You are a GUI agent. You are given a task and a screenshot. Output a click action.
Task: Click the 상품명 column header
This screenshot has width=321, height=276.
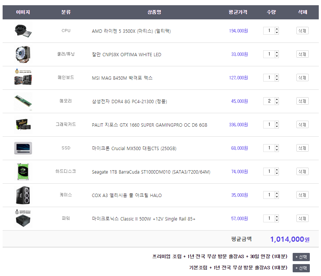tap(154, 12)
